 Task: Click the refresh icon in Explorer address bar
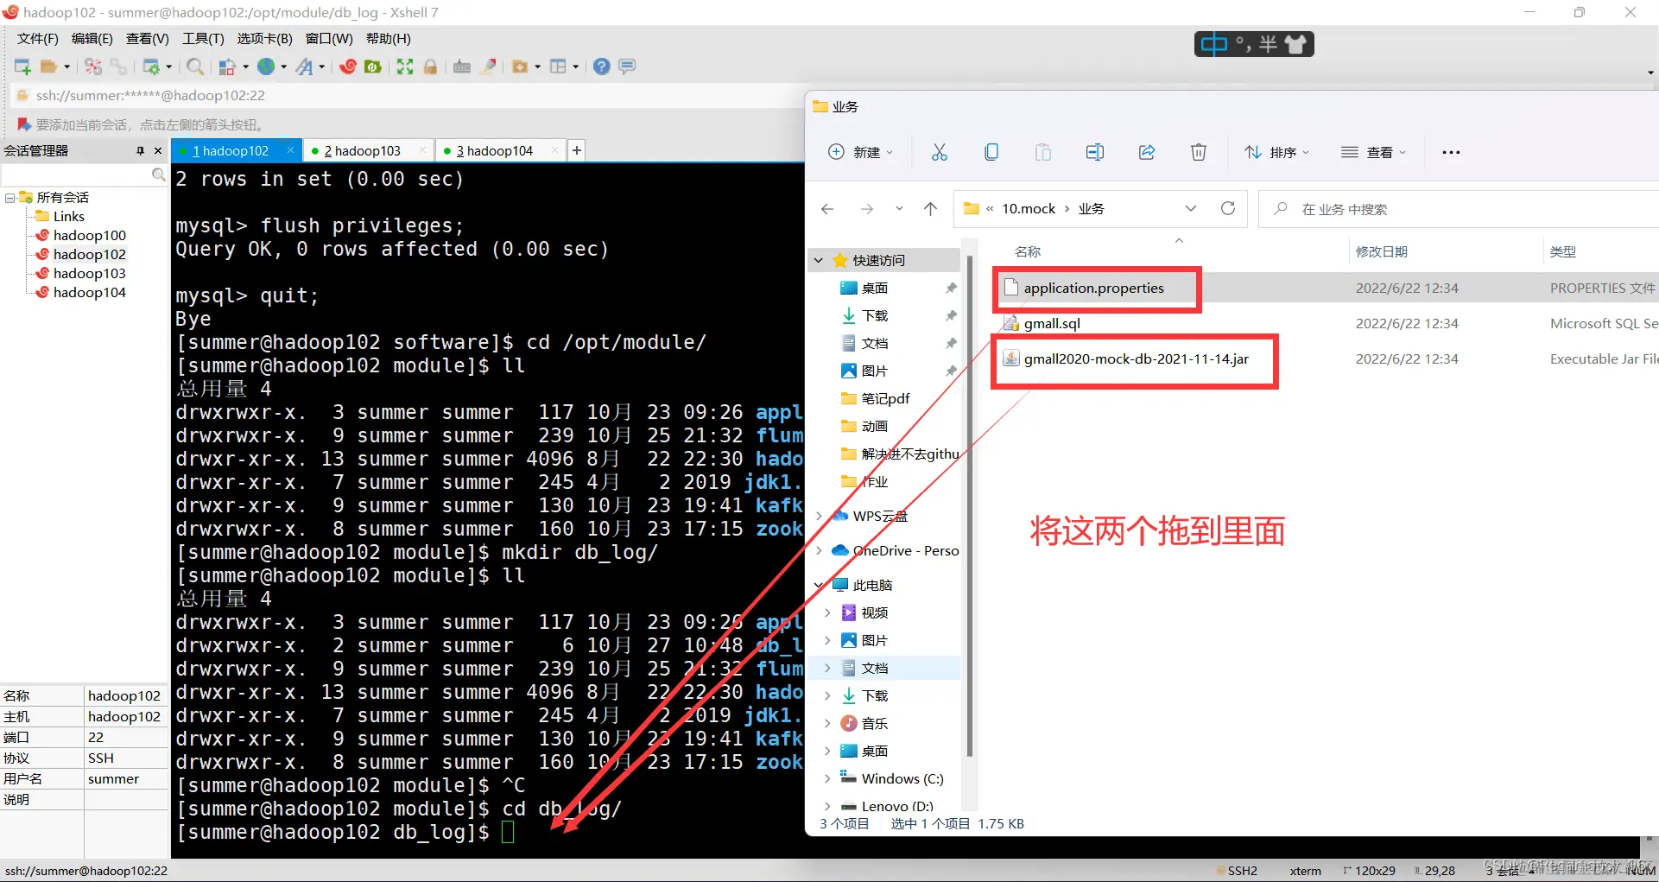(1228, 208)
